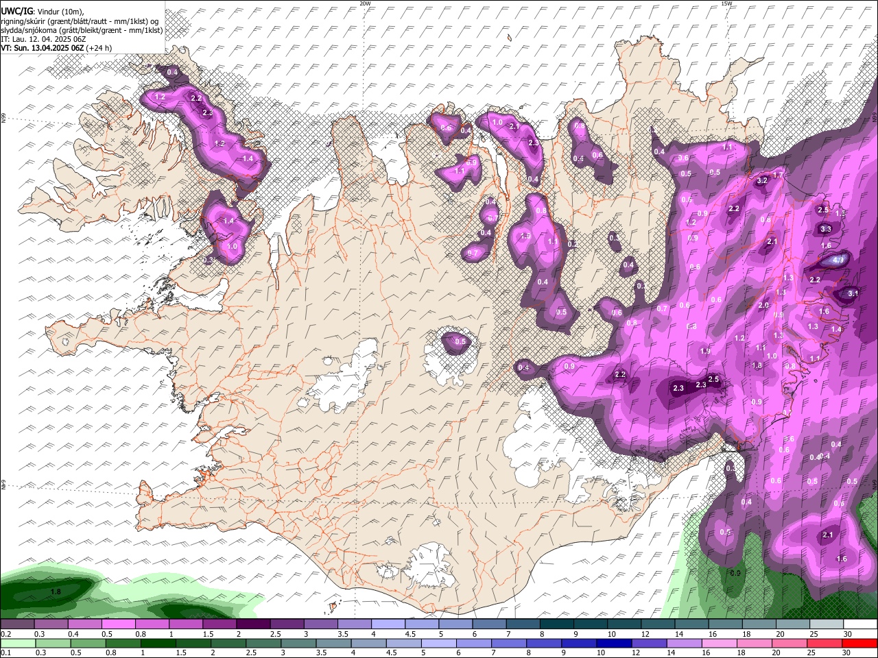
Task: Click the 20W longitude label
Action: (x=365, y=3)
